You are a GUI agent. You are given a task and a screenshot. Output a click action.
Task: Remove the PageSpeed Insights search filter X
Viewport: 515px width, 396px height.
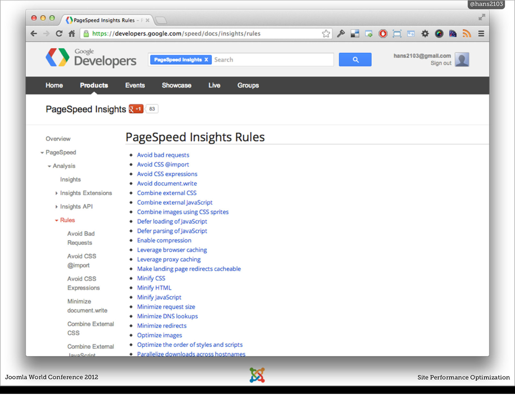(206, 59)
